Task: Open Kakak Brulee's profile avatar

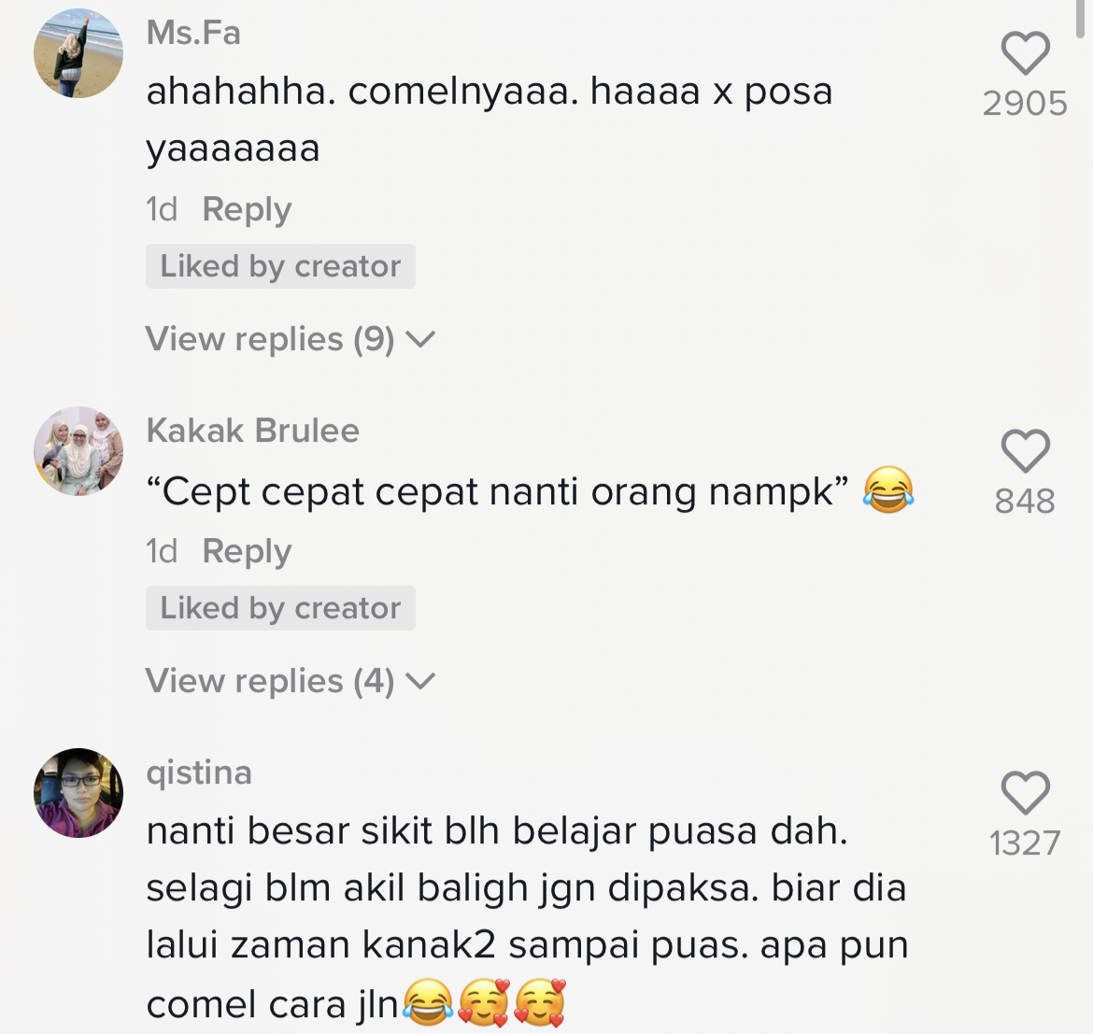Action: 78,451
